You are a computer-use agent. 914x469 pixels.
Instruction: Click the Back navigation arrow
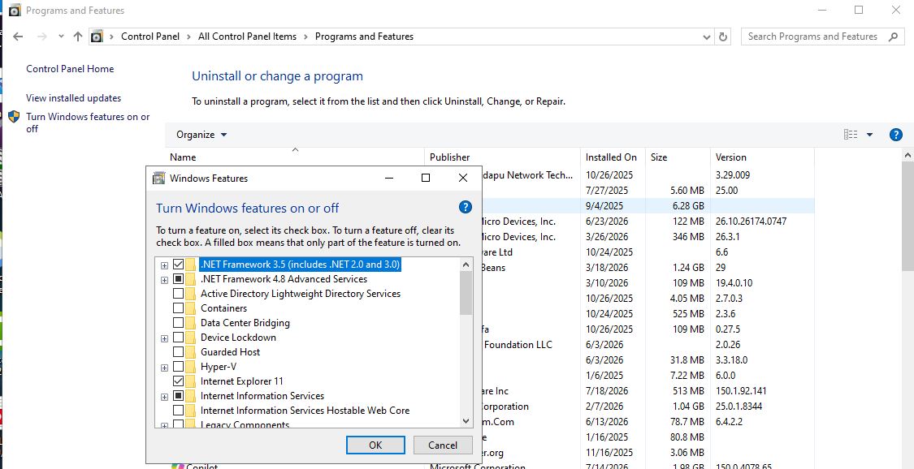point(18,37)
